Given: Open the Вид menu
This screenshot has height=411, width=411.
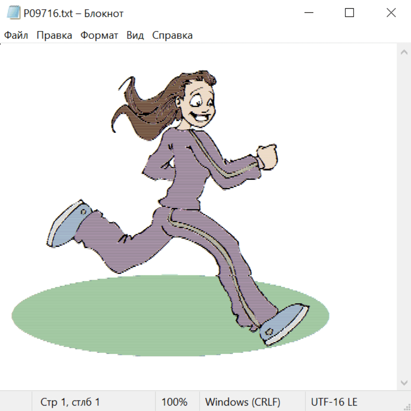Looking at the screenshot, I should coord(135,36).
